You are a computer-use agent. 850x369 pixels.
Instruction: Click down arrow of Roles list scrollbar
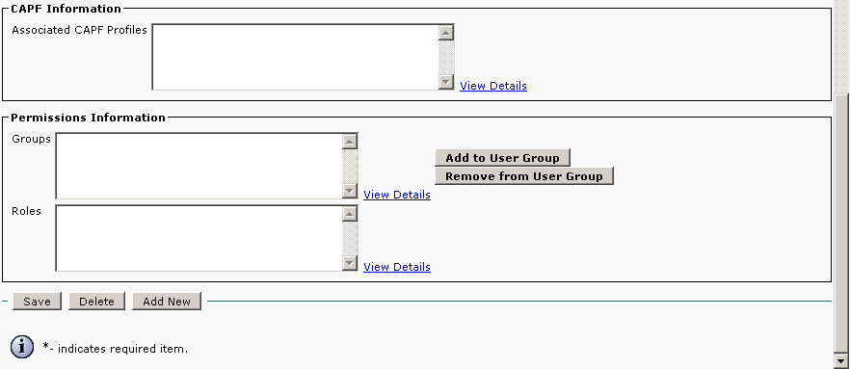pyautogui.click(x=350, y=263)
